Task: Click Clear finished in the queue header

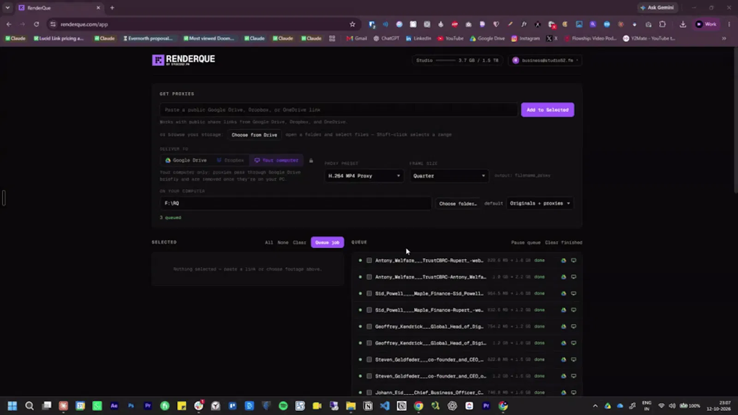Action: pos(563,243)
